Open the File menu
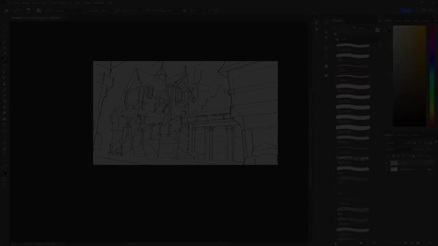Viewport: 438px width, 246px height. [x=10, y=3]
